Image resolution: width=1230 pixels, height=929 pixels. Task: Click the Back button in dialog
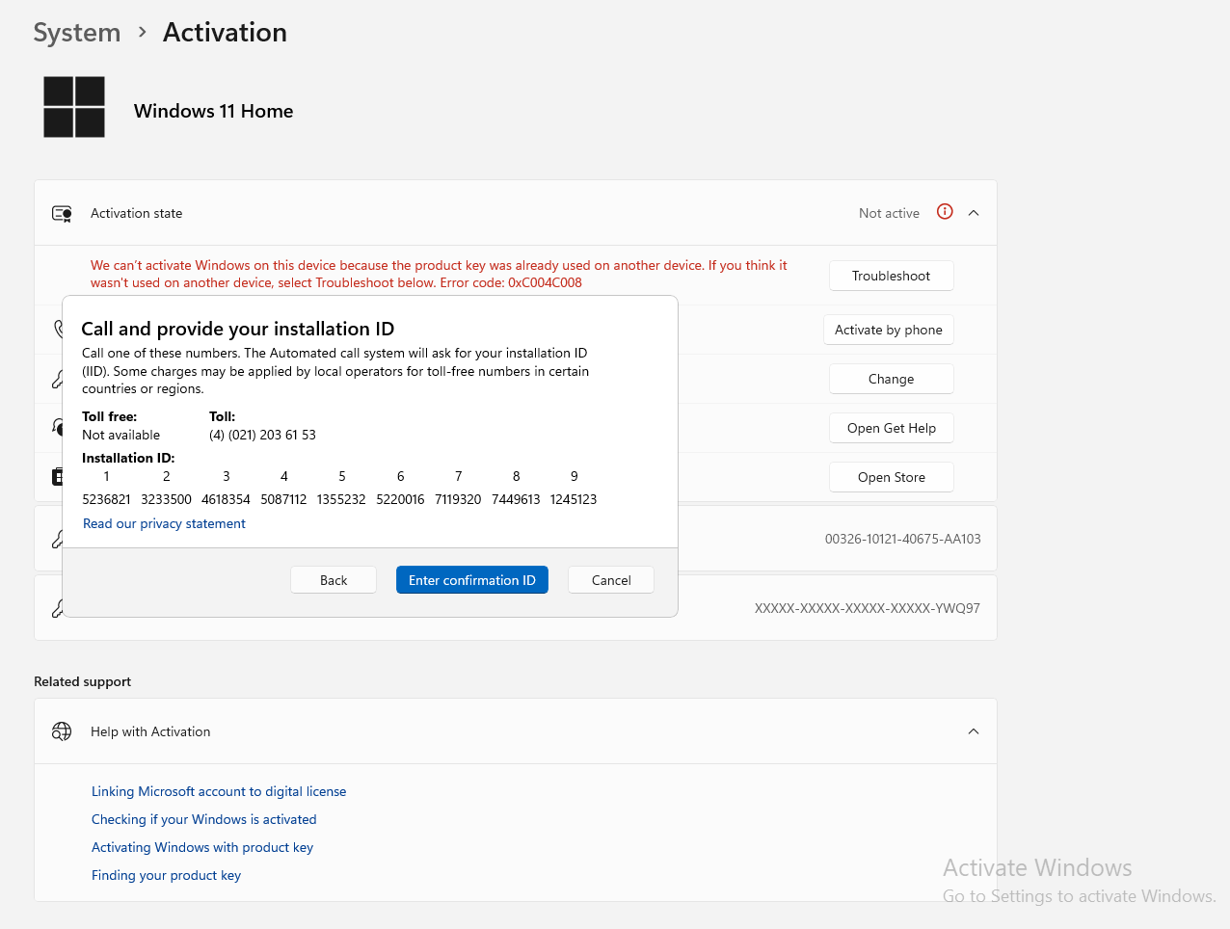point(334,580)
